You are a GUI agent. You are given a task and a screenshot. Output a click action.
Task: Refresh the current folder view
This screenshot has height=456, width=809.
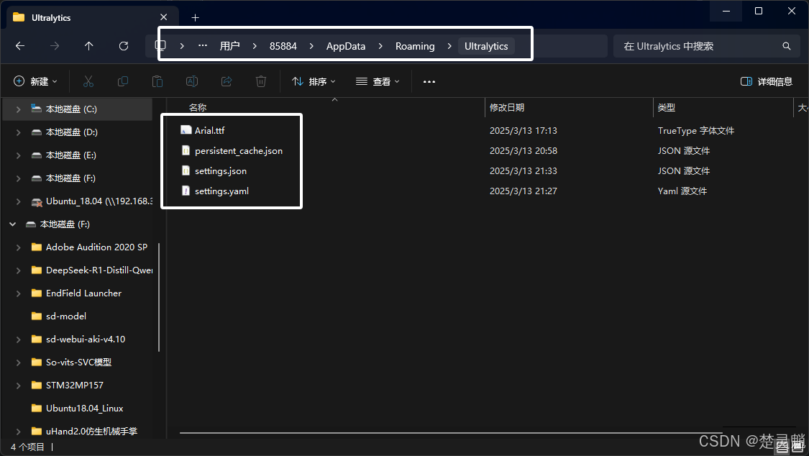pyautogui.click(x=123, y=46)
